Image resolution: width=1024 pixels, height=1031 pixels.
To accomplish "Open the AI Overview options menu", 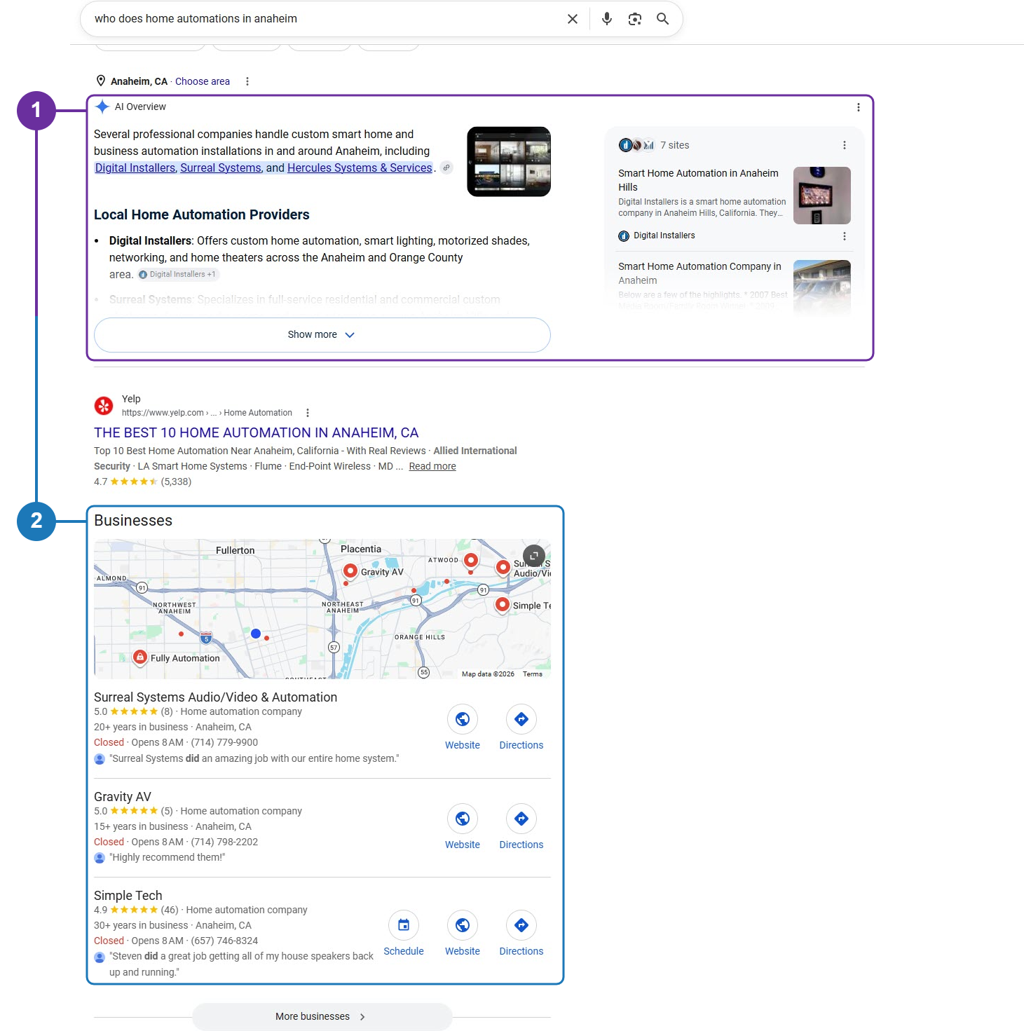I will click(858, 107).
